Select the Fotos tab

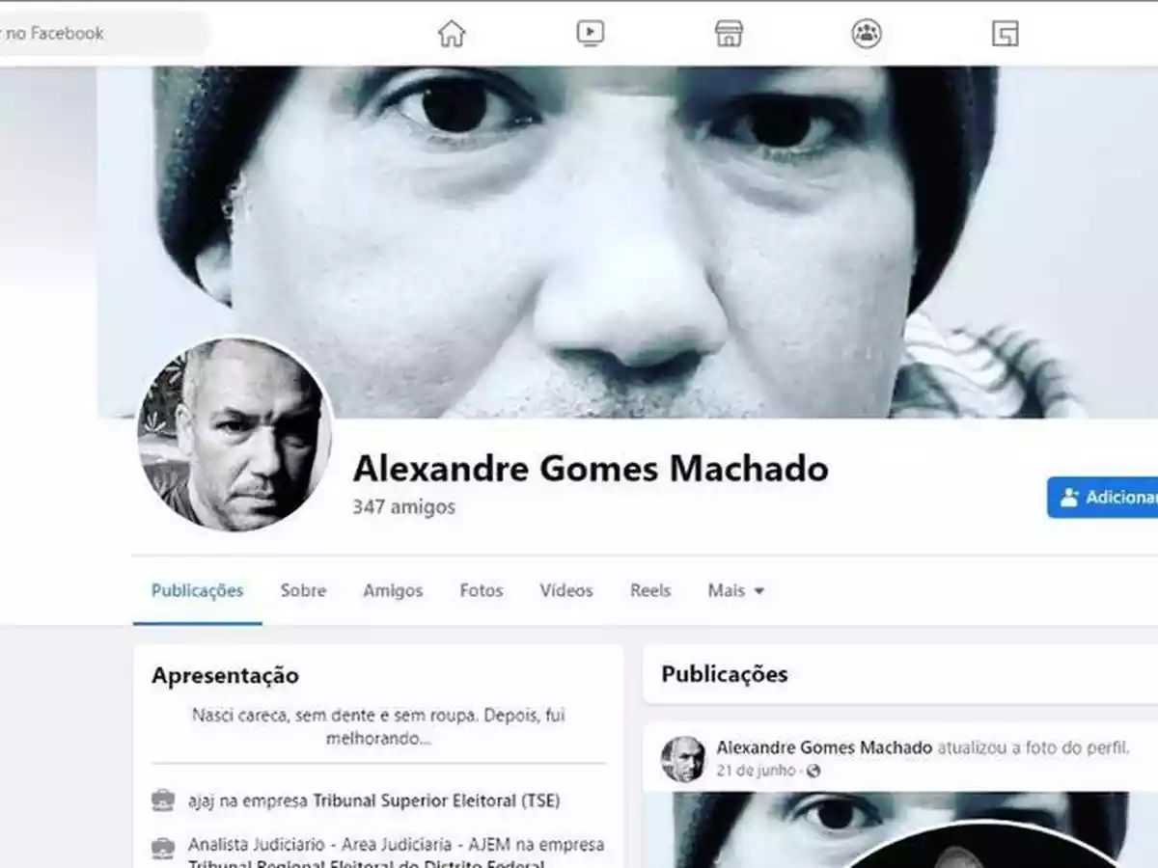pyautogui.click(x=482, y=590)
